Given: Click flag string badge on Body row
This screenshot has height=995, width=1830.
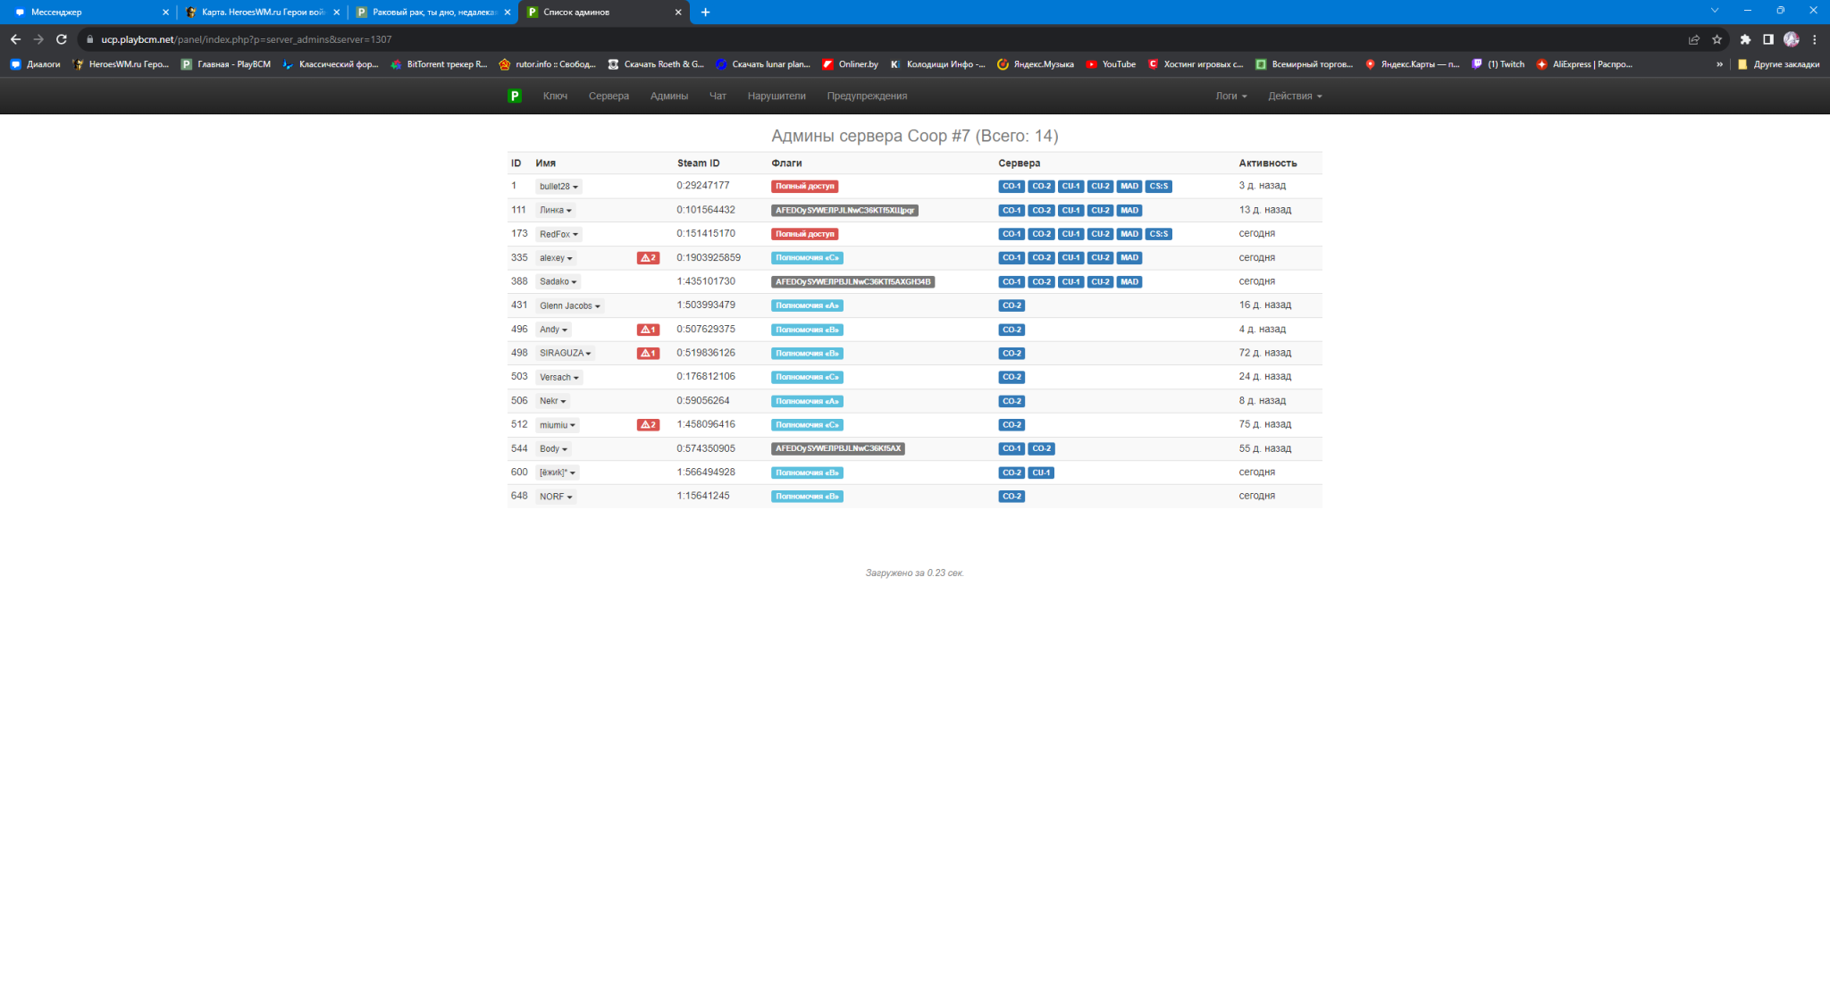Looking at the screenshot, I should [x=837, y=449].
